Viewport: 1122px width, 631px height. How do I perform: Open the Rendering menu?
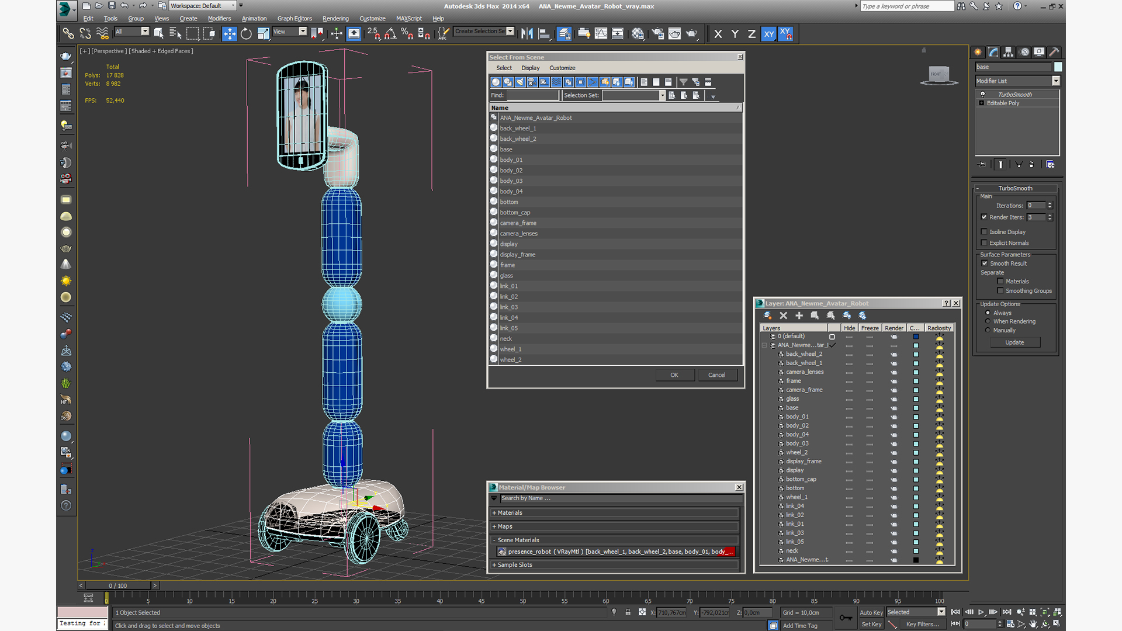click(x=335, y=19)
